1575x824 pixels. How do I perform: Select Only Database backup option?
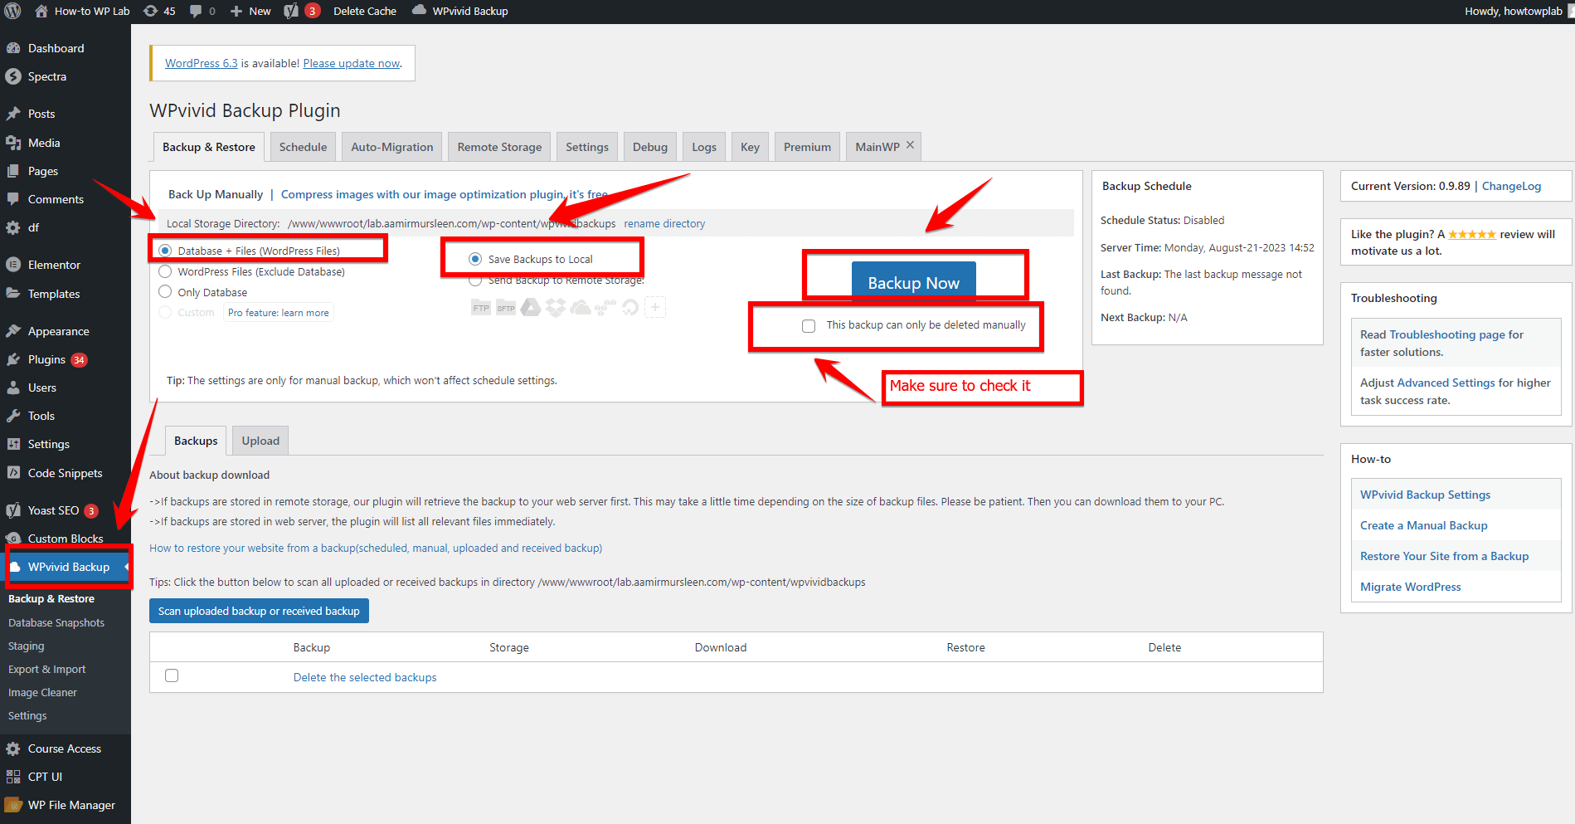pyautogui.click(x=165, y=292)
